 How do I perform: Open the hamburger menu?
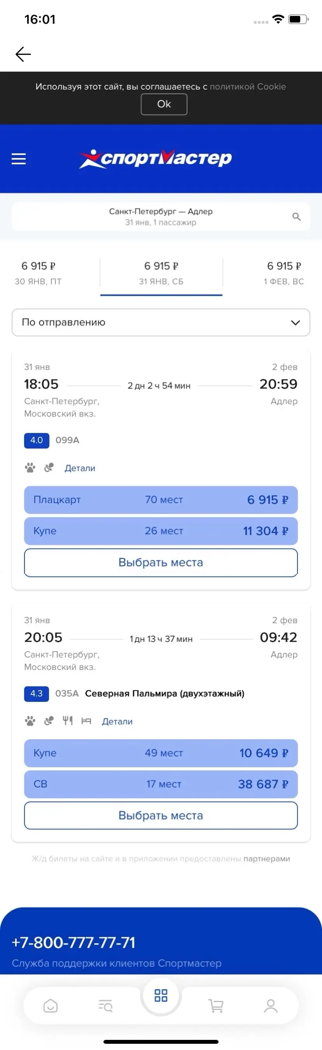[x=19, y=159]
